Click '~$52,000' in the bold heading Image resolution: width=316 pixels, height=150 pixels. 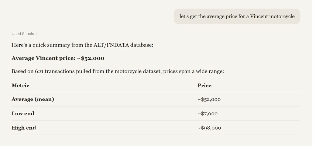click(91, 58)
